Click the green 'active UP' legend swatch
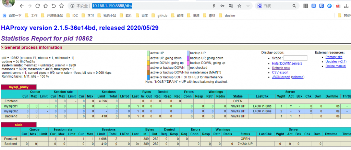This screenshot has width=351, height=150. coord(148,53)
